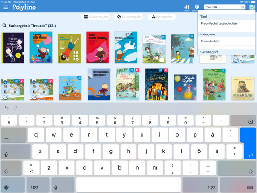Open the Alice im Wunderland book
This screenshot has width=257, height=193.
pos(154,49)
